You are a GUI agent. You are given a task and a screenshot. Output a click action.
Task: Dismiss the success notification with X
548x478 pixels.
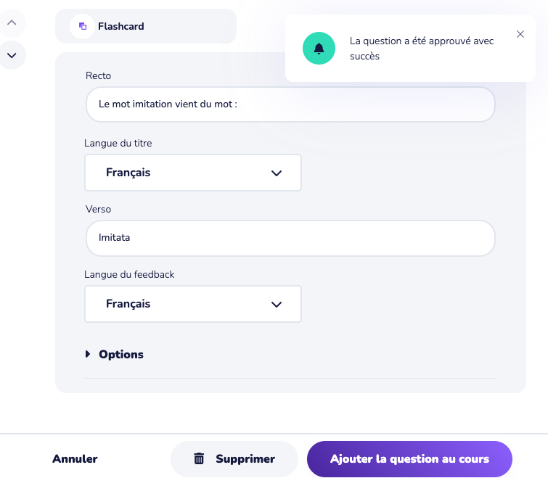520,34
